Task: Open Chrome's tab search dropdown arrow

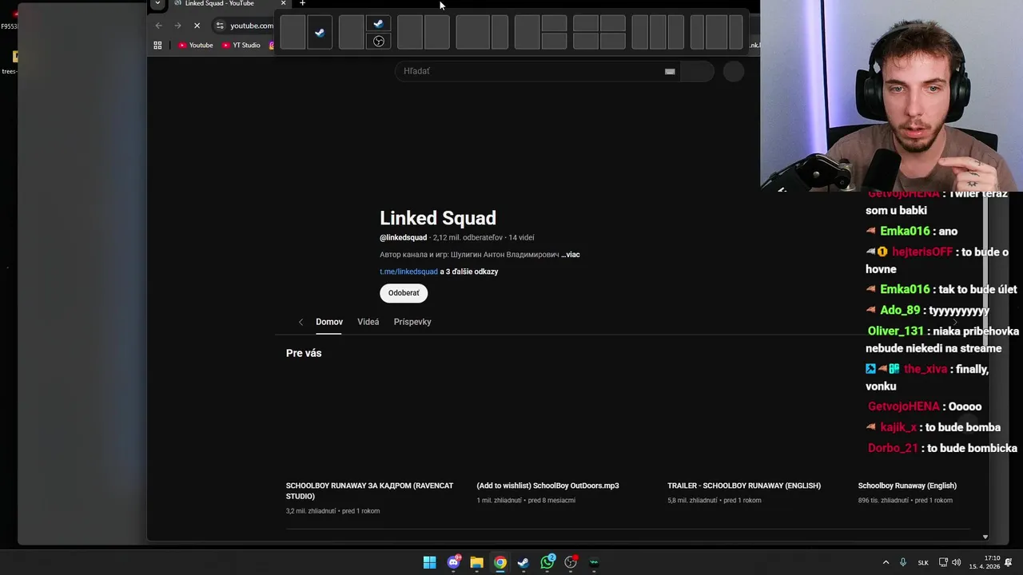Action: [157, 3]
